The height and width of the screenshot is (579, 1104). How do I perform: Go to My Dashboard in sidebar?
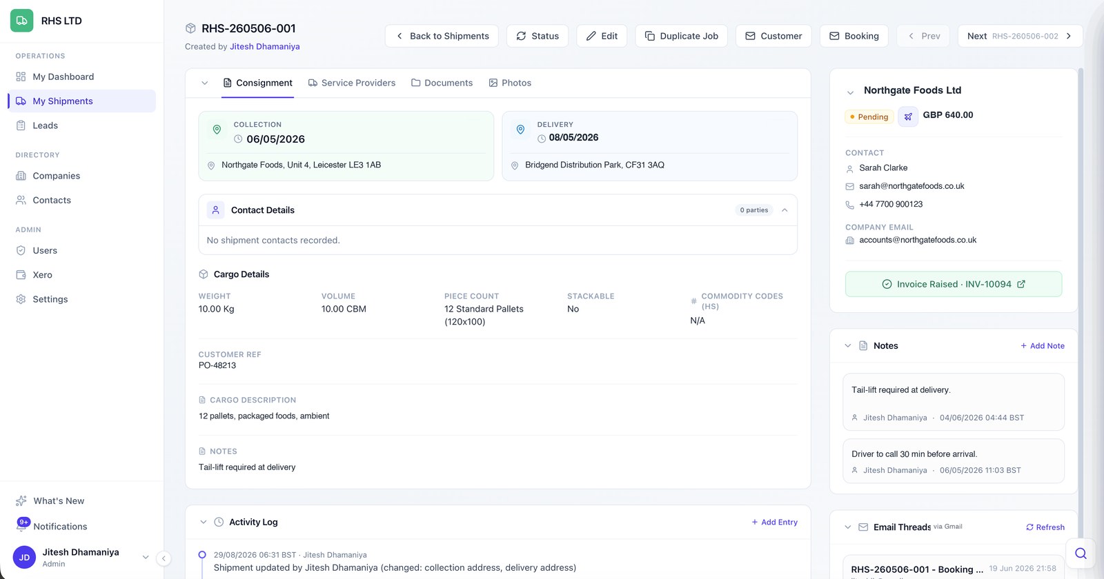click(x=81, y=77)
